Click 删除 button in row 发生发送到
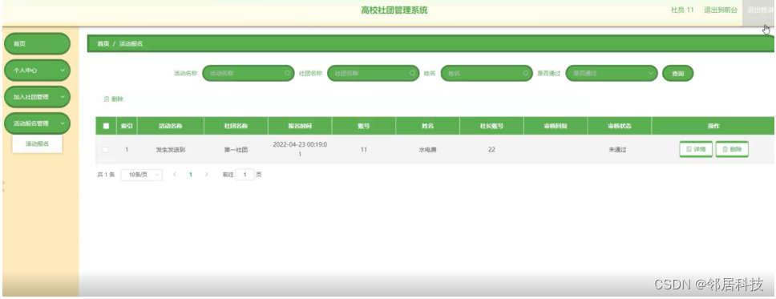Image resolution: width=776 pixels, height=299 pixels. 732,149
